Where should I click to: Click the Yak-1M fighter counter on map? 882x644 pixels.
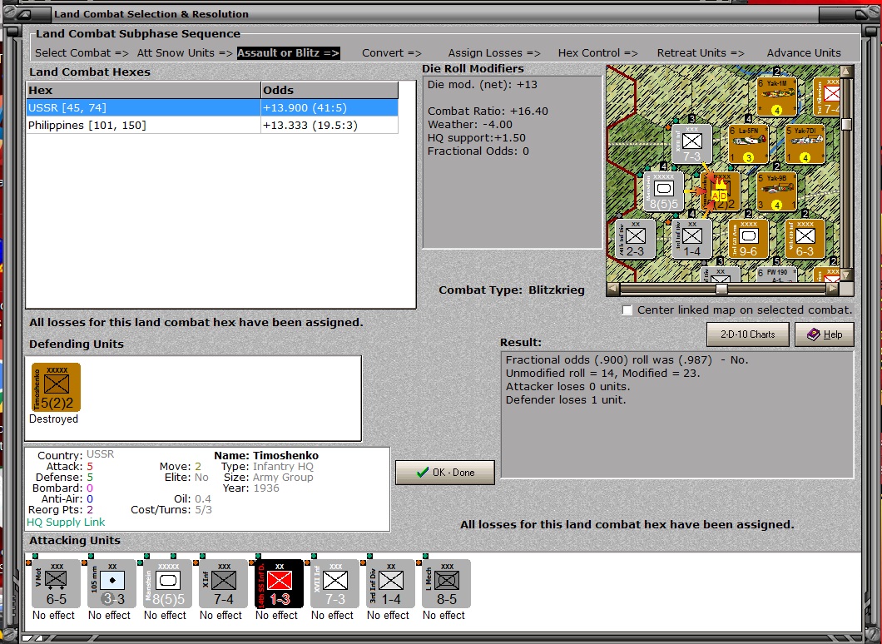click(776, 97)
